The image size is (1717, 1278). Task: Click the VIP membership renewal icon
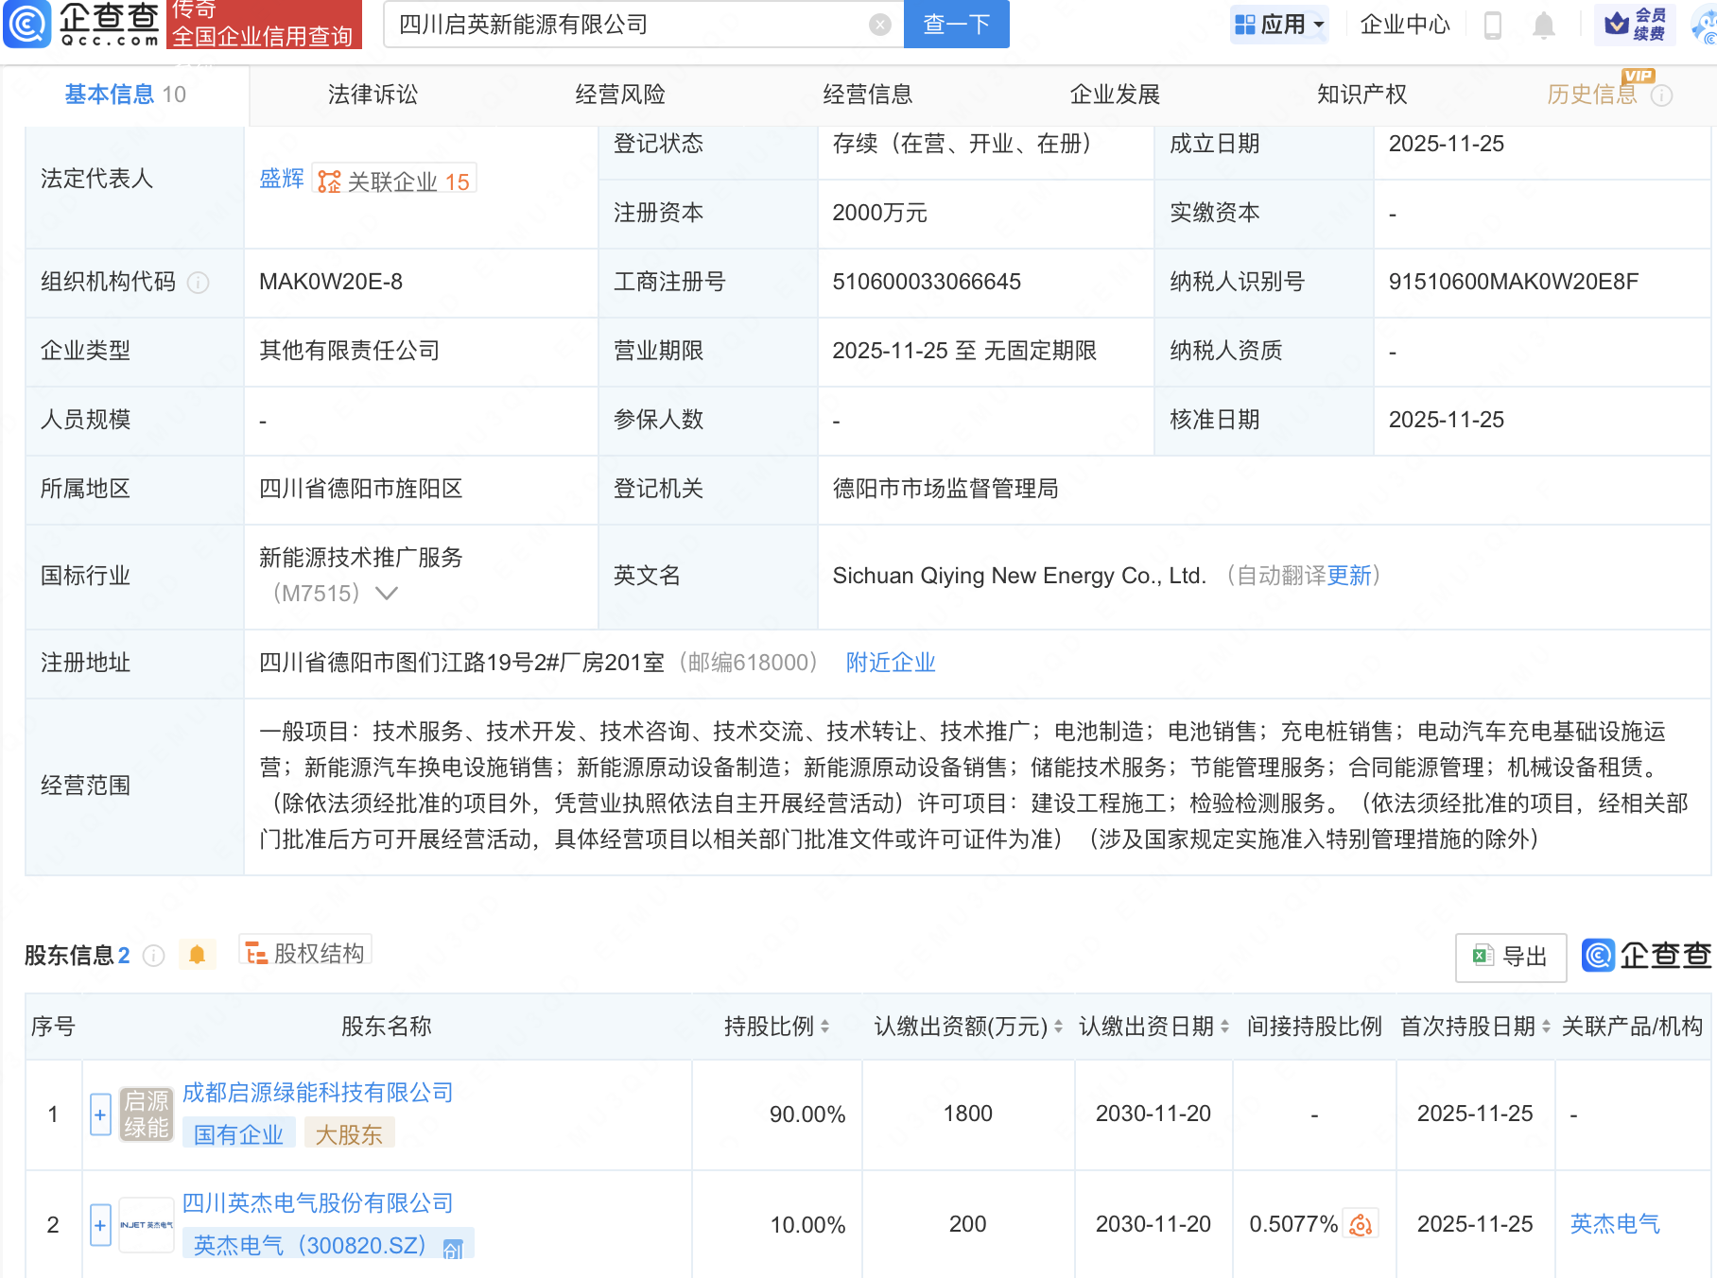click(x=1635, y=25)
